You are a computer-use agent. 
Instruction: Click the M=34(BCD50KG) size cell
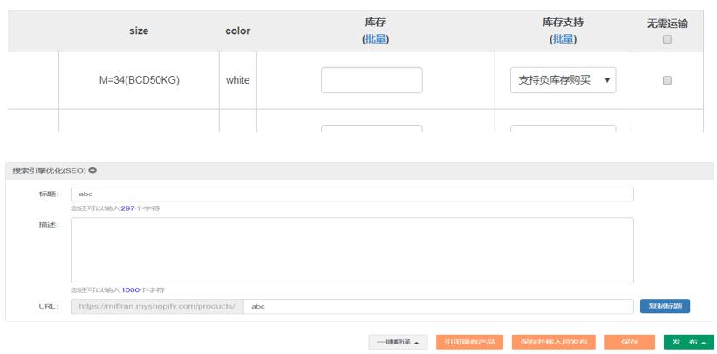click(x=139, y=80)
